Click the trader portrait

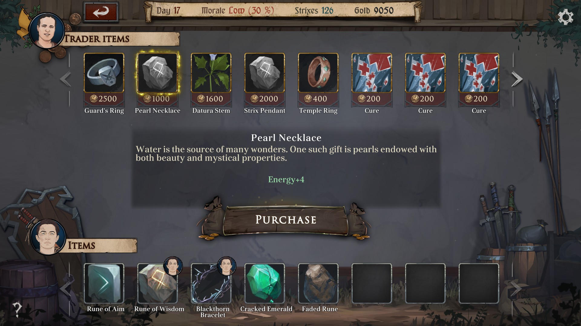[x=47, y=31]
